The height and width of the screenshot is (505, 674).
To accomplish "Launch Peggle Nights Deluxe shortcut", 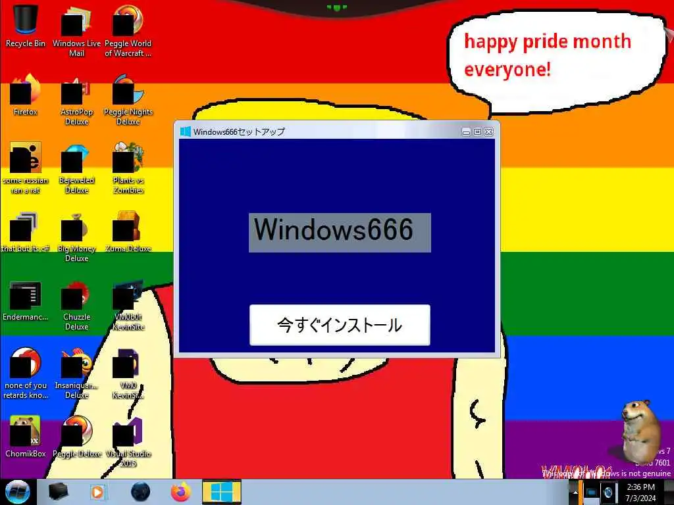I will (x=128, y=99).
